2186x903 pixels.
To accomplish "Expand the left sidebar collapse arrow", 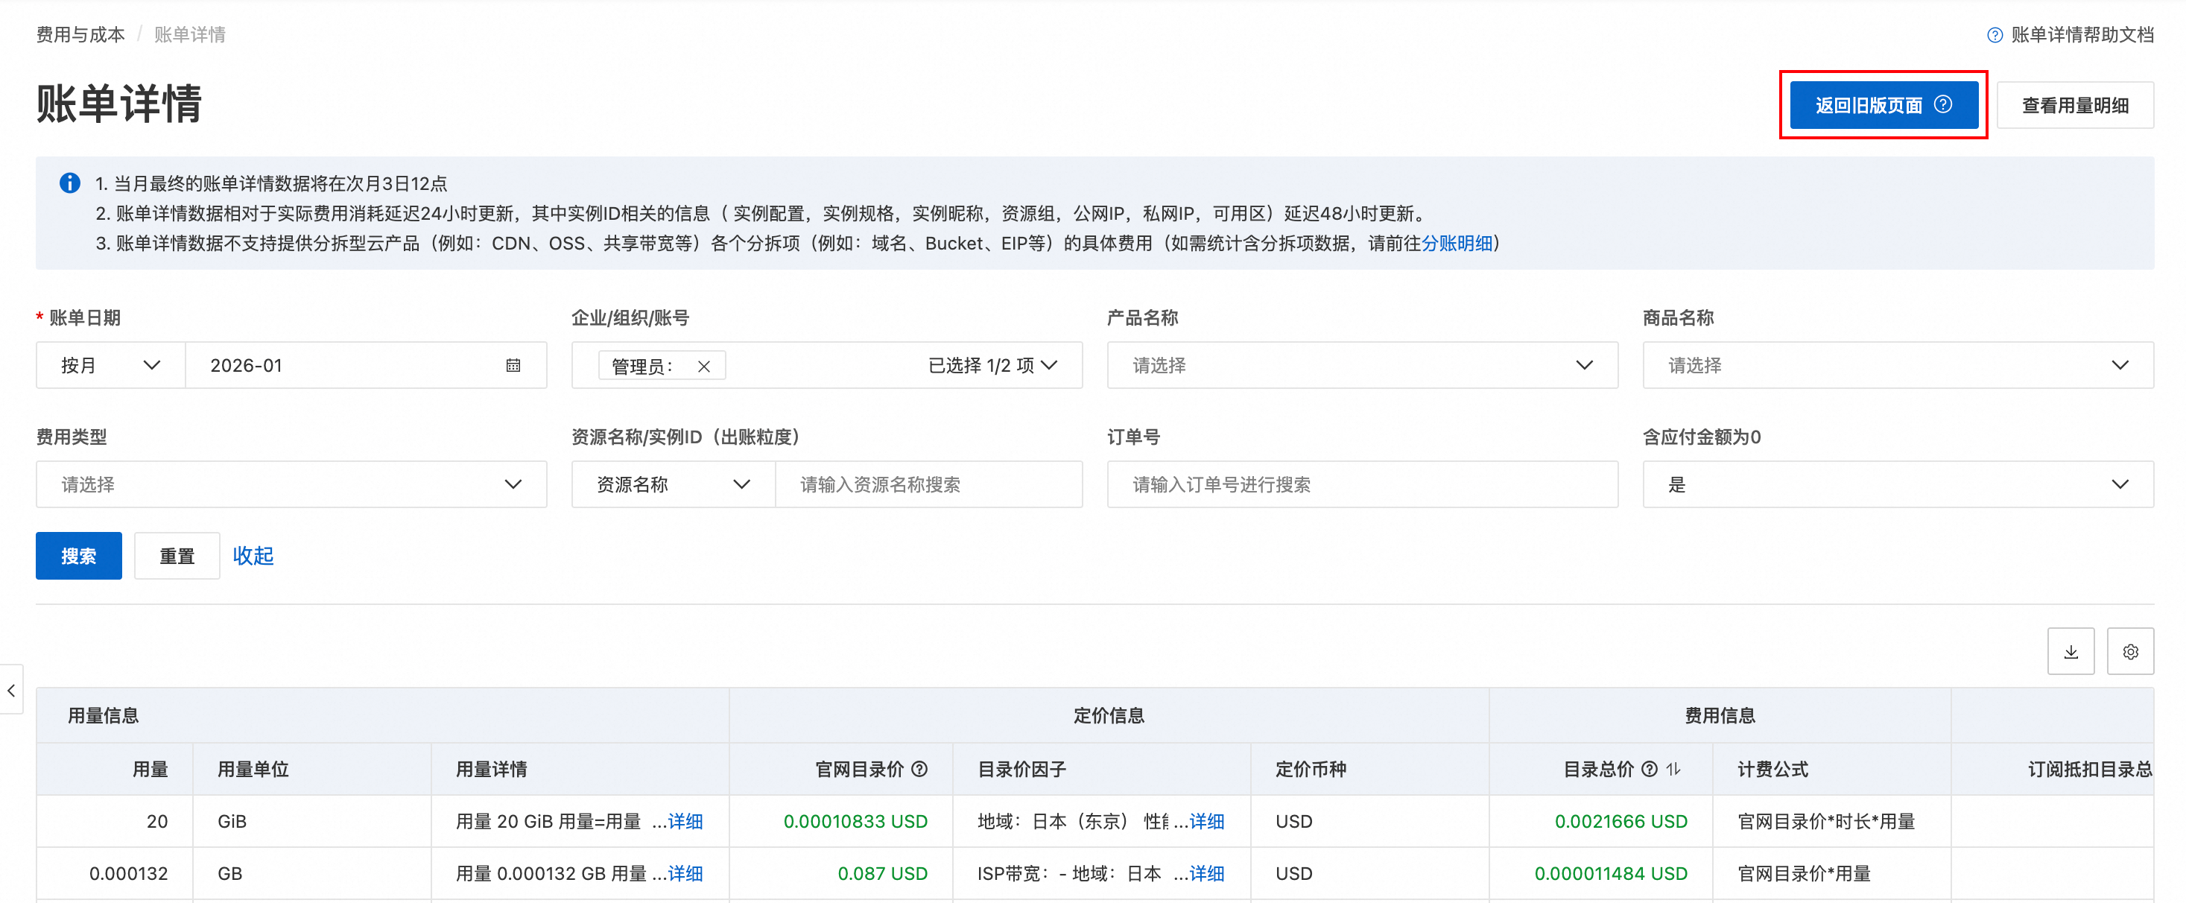I will click(11, 690).
